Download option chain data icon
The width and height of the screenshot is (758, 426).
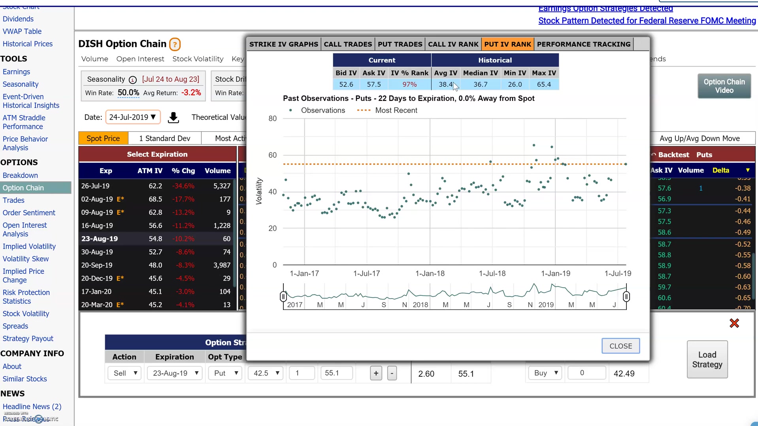(x=173, y=118)
